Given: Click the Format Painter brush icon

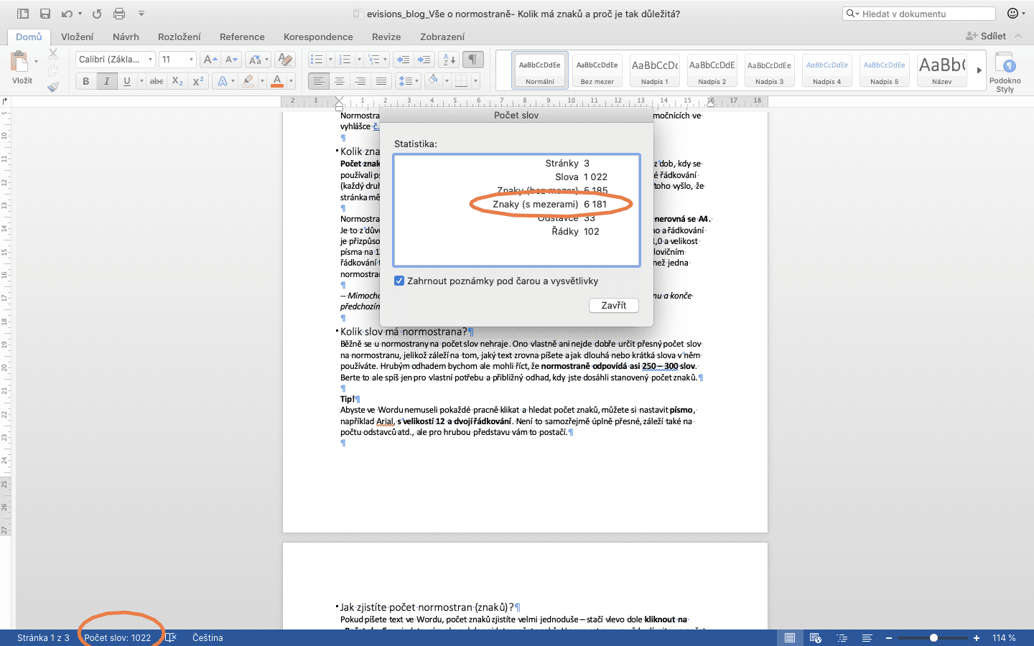Looking at the screenshot, I should [53, 87].
